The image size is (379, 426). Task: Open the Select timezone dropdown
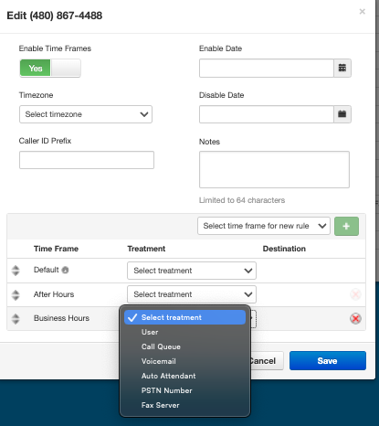[x=86, y=114]
